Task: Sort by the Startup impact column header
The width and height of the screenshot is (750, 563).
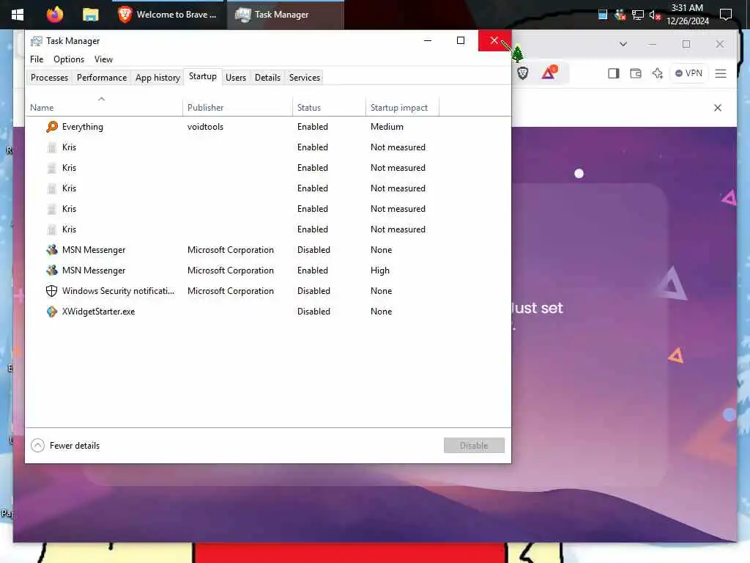Action: (402, 106)
